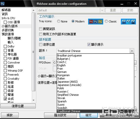
Task: Open Info & CPU page in tree
Action: pyautogui.click(x=8, y=18)
